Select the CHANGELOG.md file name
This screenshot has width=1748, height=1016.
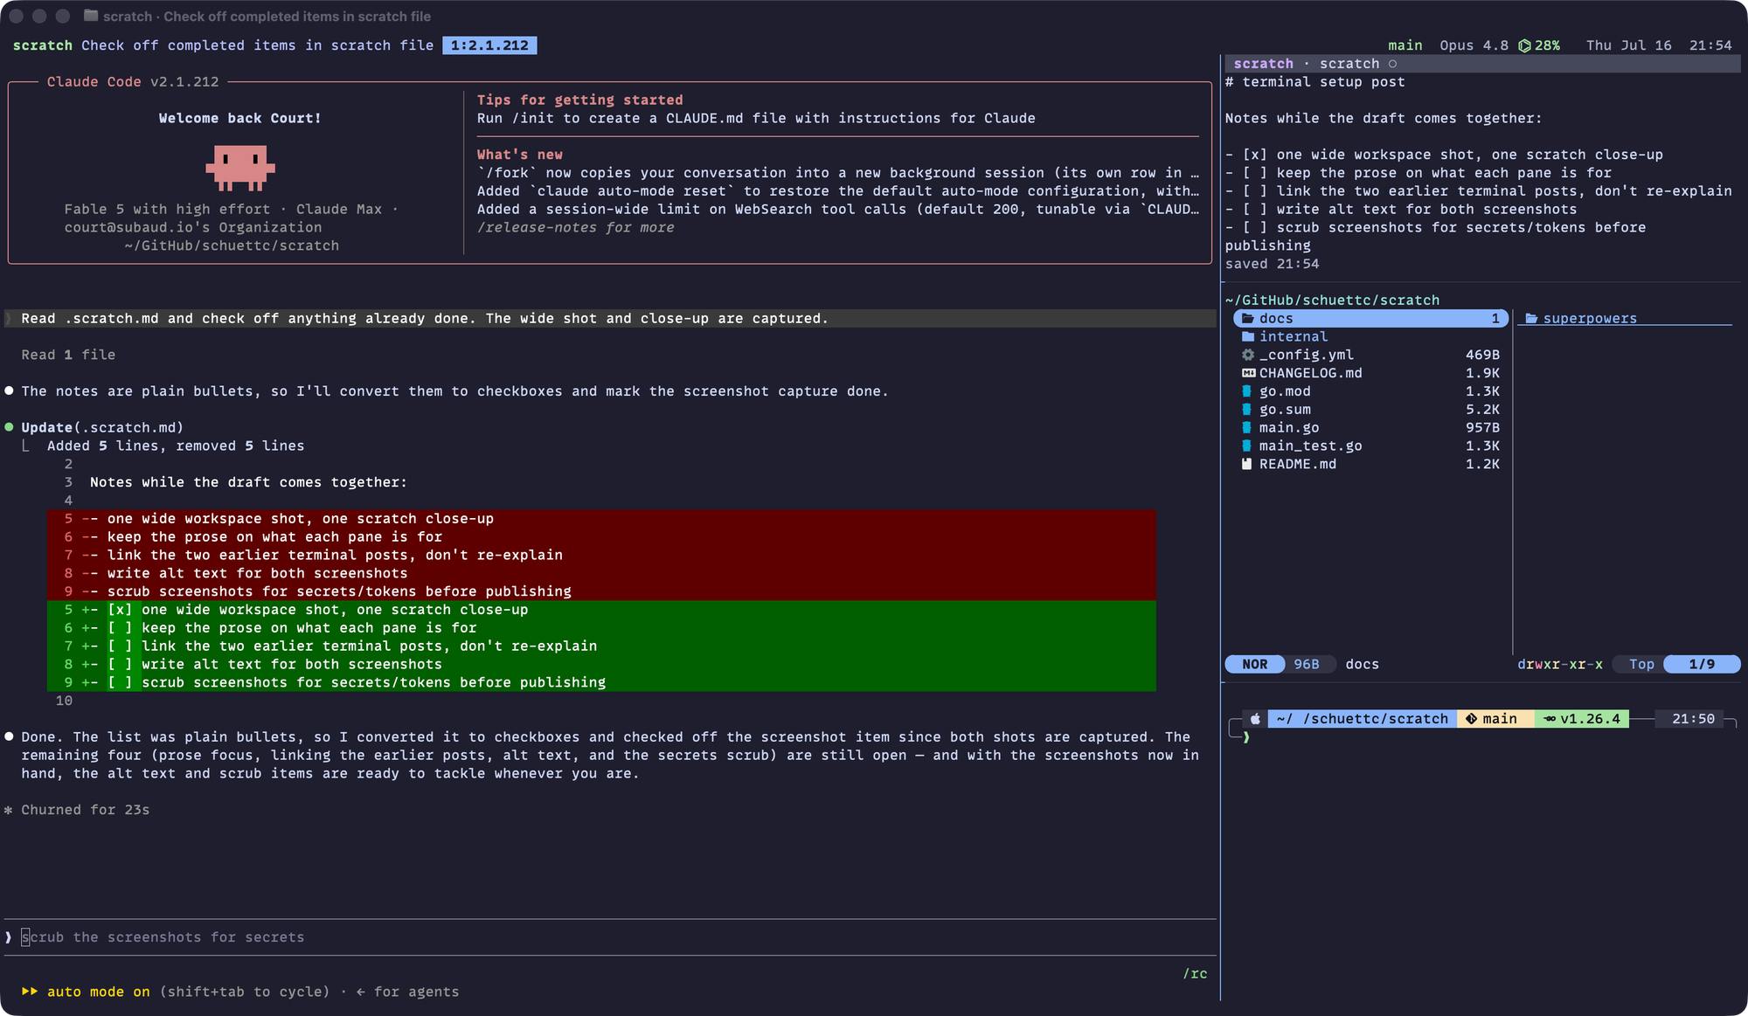click(1310, 373)
